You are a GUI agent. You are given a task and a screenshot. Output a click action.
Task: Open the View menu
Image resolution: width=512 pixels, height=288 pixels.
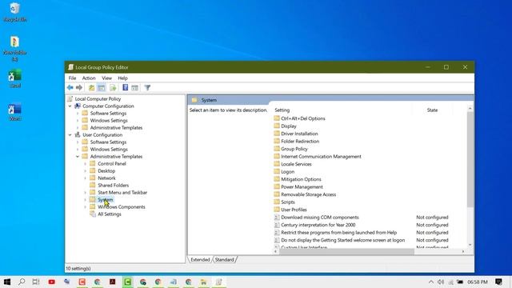tap(106, 78)
